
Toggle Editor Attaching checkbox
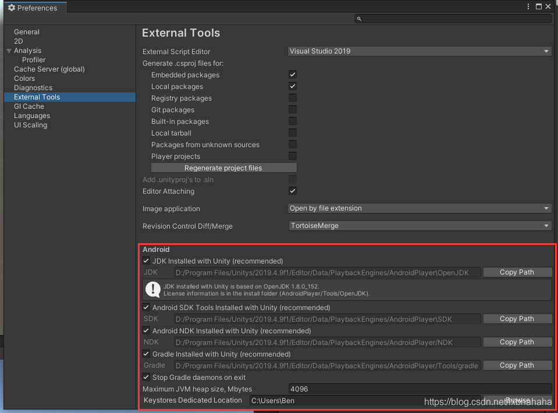[x=293, y=191]
